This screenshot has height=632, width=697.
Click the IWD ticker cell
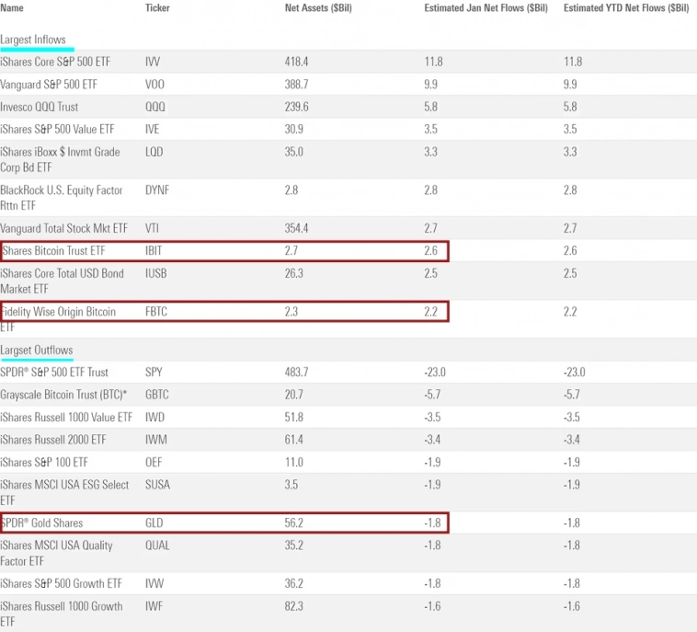tap(154, 417)
